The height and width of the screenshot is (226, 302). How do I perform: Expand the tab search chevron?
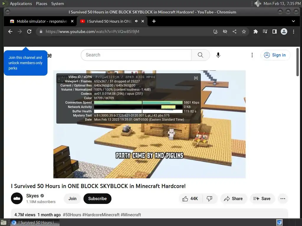pos(293,21)
